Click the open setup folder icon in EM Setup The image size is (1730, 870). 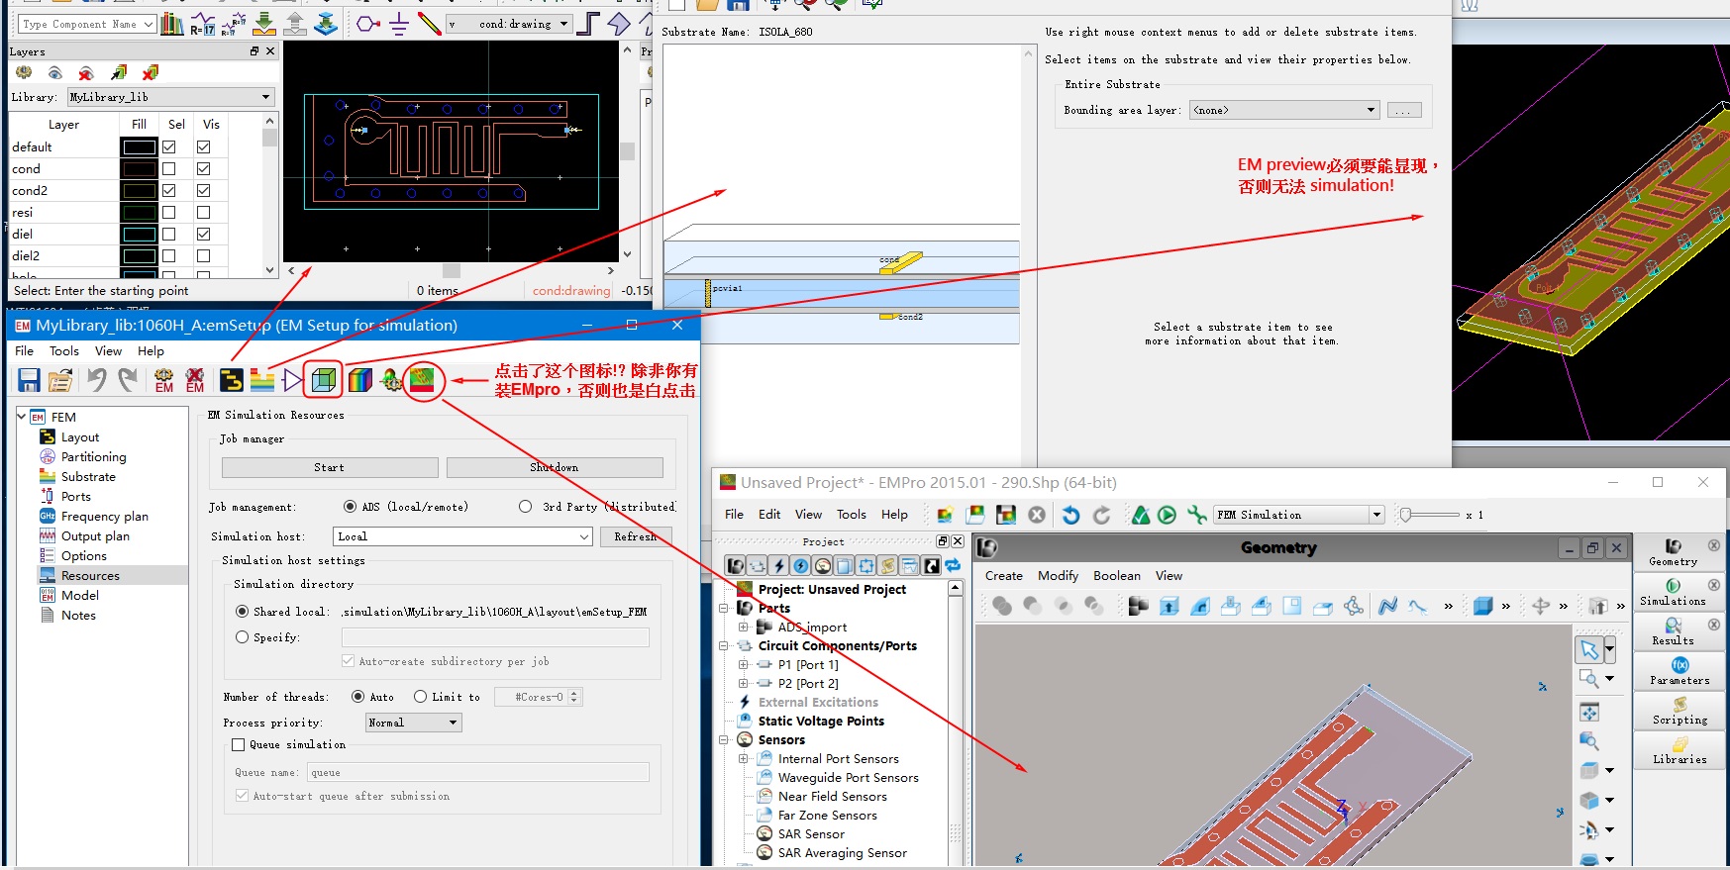pyautogui.click(x=60, y=380)
